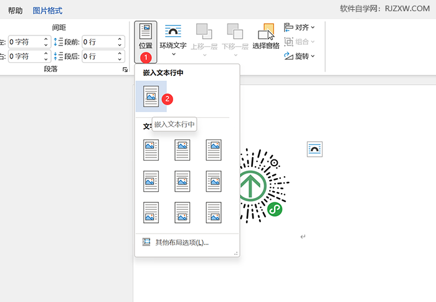Viewport: 436px width, 302px height.
Task: Select 嵌入文本行中 inline position thumbnail
Action: click(151, 97)
